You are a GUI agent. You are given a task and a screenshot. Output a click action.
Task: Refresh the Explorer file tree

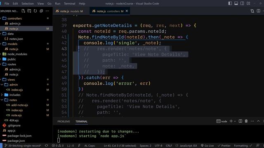click(x=35, y=11)
